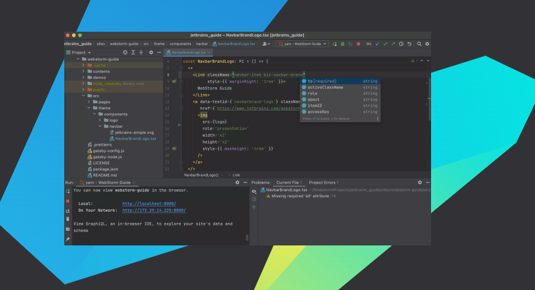The image size is (535, 290).
Task: Open .prettierrc file
Action: [x=100, y=145]
